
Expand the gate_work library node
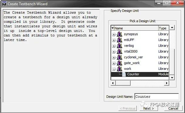pos(114,63)
